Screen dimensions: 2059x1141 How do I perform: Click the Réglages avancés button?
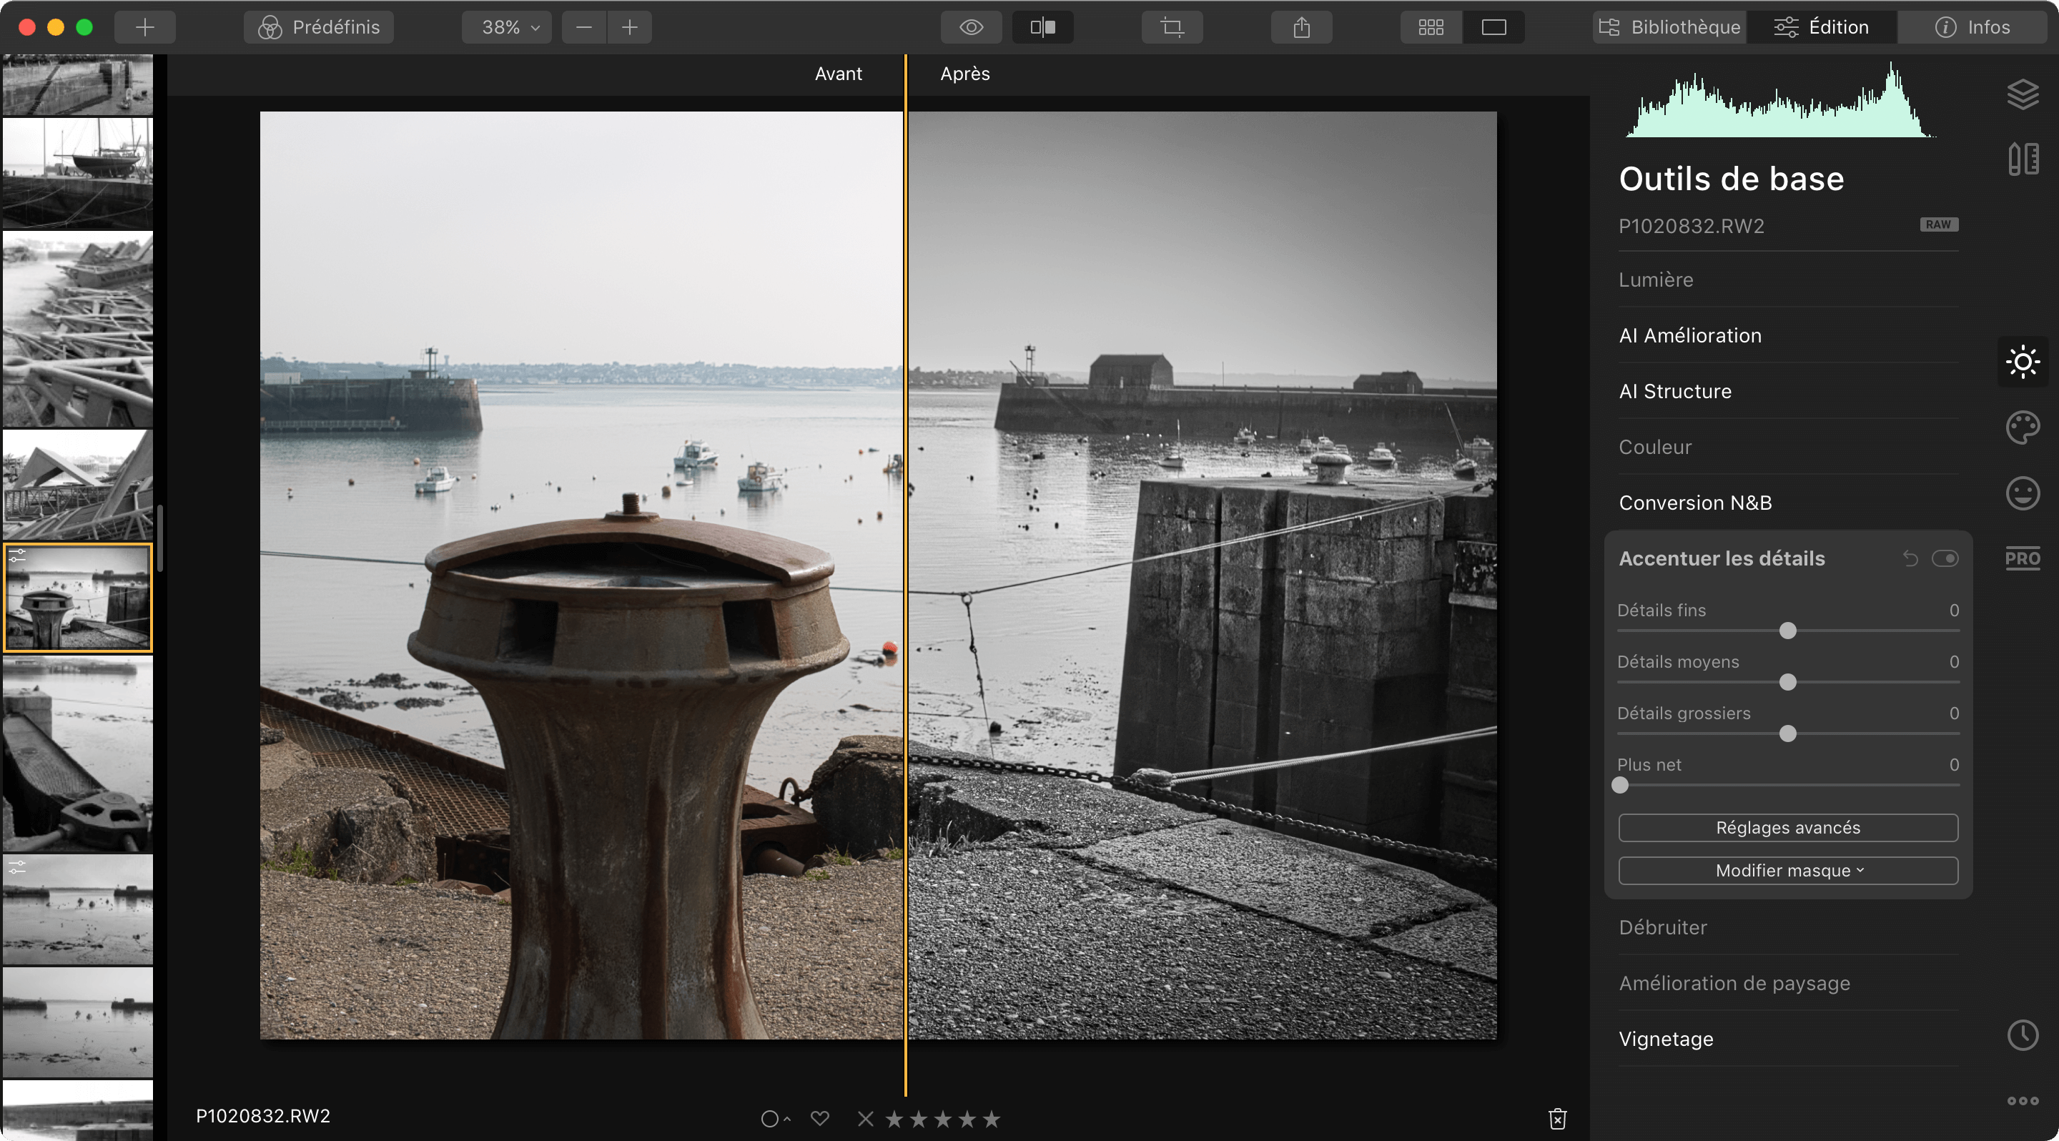click(x=1788, y=828)
